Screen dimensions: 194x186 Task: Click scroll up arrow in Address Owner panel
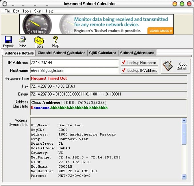pos(184,120)
